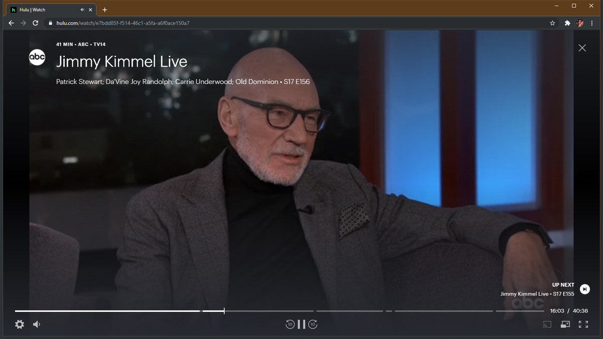Switch to mini player mode
603x339 pixels.
tap(565, 324)
